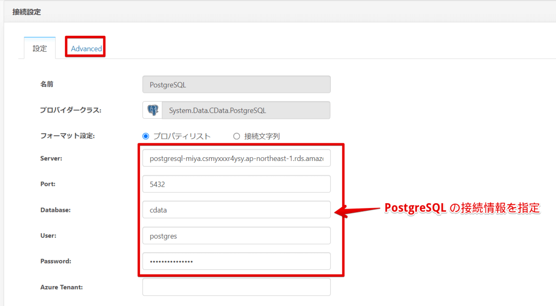The width and height of the screenshot is (556, 306).
Task: Click the Password label text
Action: [x=56, y=261]
